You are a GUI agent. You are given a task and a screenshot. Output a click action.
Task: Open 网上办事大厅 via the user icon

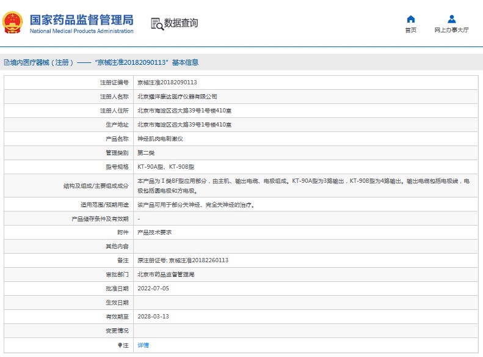tap(452, 19)
